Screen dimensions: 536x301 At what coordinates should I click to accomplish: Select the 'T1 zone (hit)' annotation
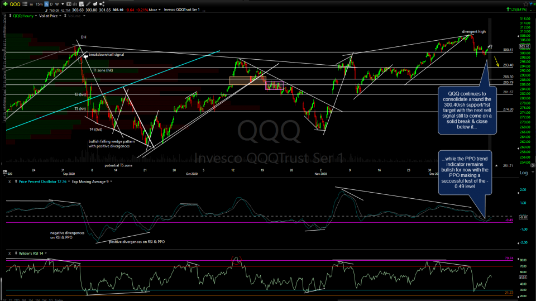pos(103,70)
